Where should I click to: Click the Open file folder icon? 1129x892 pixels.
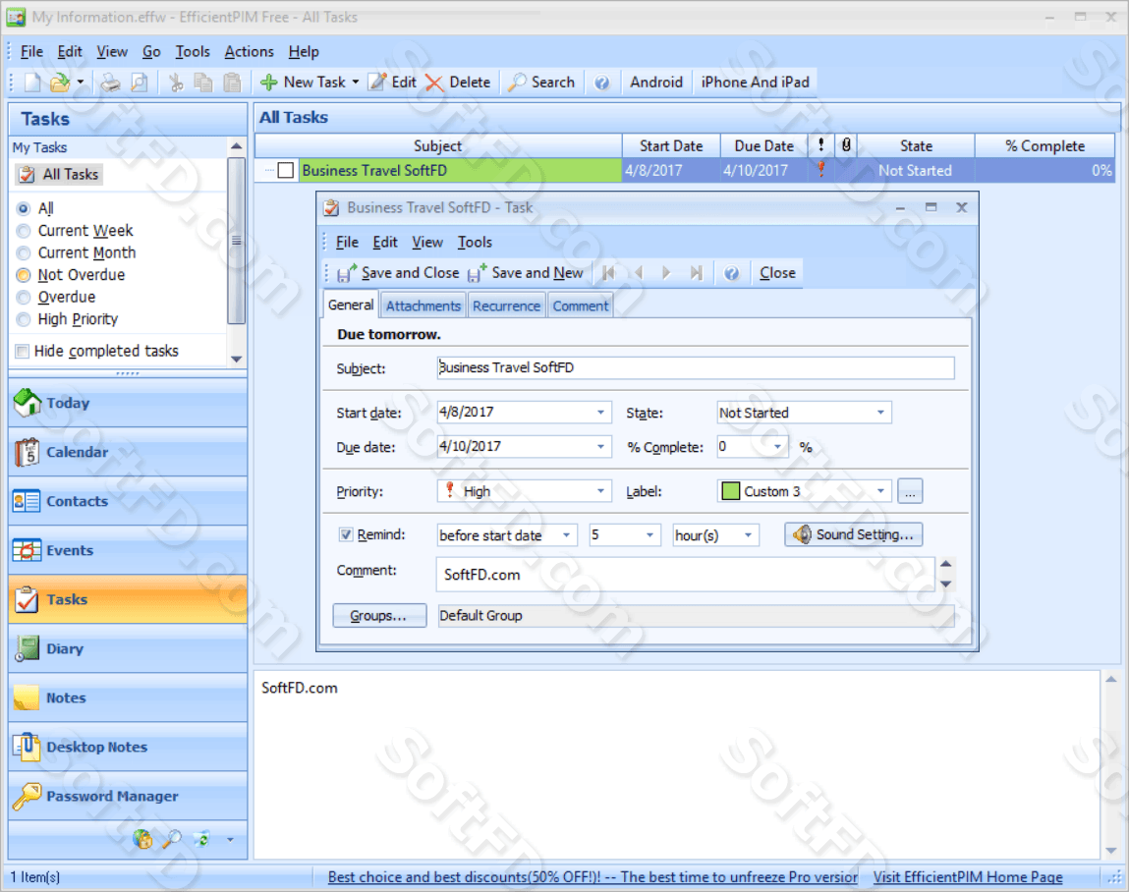coord(60,83)
